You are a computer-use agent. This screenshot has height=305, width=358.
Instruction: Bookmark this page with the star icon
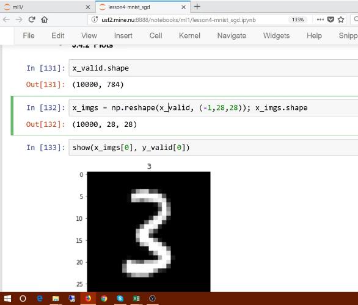click(341, 20)
